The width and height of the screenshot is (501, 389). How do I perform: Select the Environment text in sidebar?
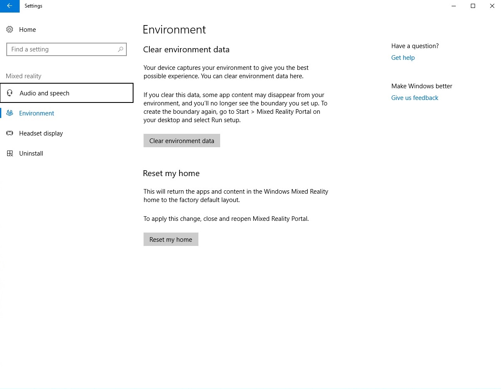click(x=37, y=113)
